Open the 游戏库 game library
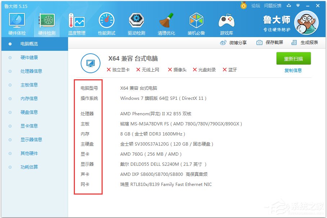 [226, 22]
